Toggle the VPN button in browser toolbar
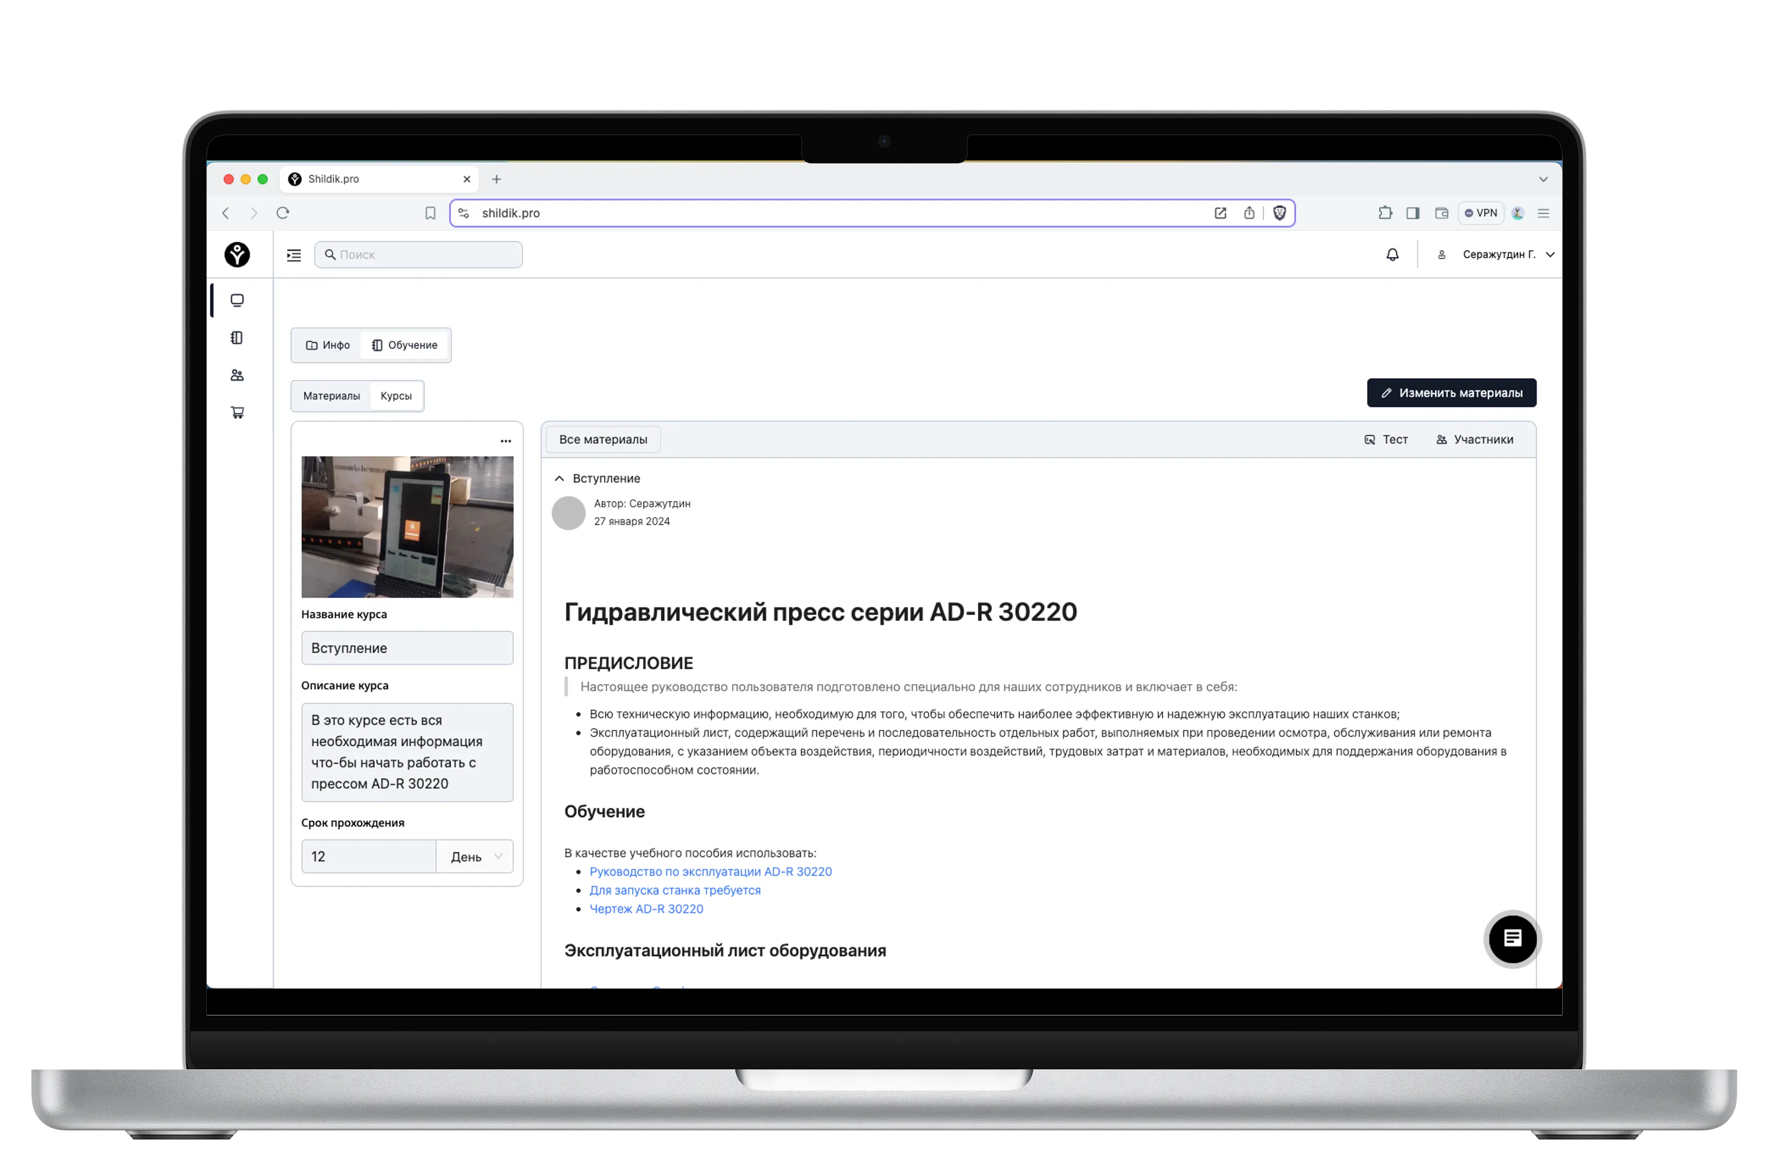This screenshot has width=1769, height=1150. [x=1481, y=213]
